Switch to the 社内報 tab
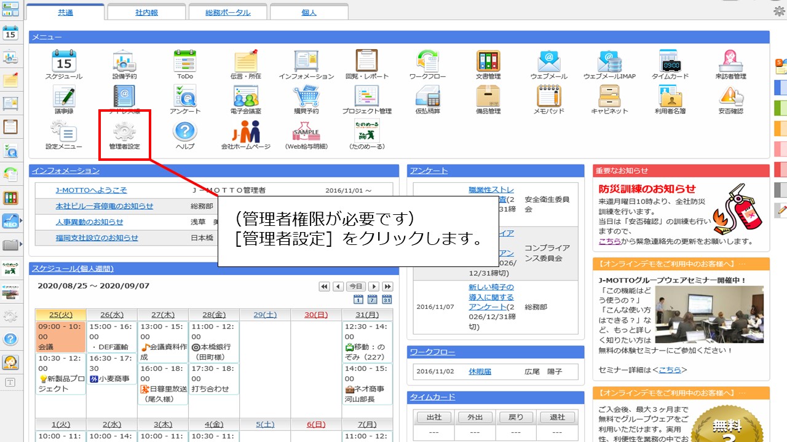Image resolution: width=787 pixels, height=442 pixels. point(146,12)
